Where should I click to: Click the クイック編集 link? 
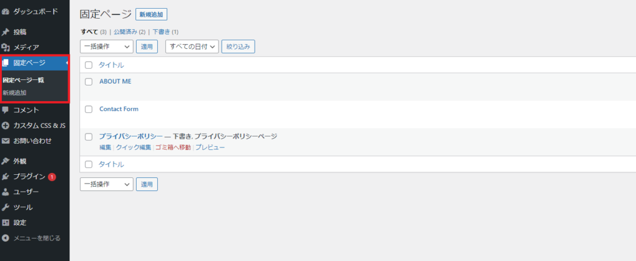[134, 148]
